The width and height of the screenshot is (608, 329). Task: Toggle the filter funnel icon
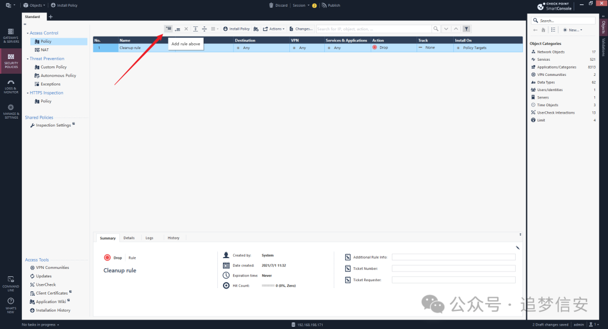coord(467,29)
